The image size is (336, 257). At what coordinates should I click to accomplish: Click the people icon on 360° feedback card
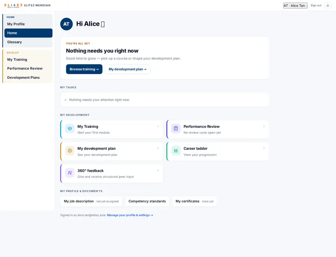pyautogui.click(x=70, y=173)
